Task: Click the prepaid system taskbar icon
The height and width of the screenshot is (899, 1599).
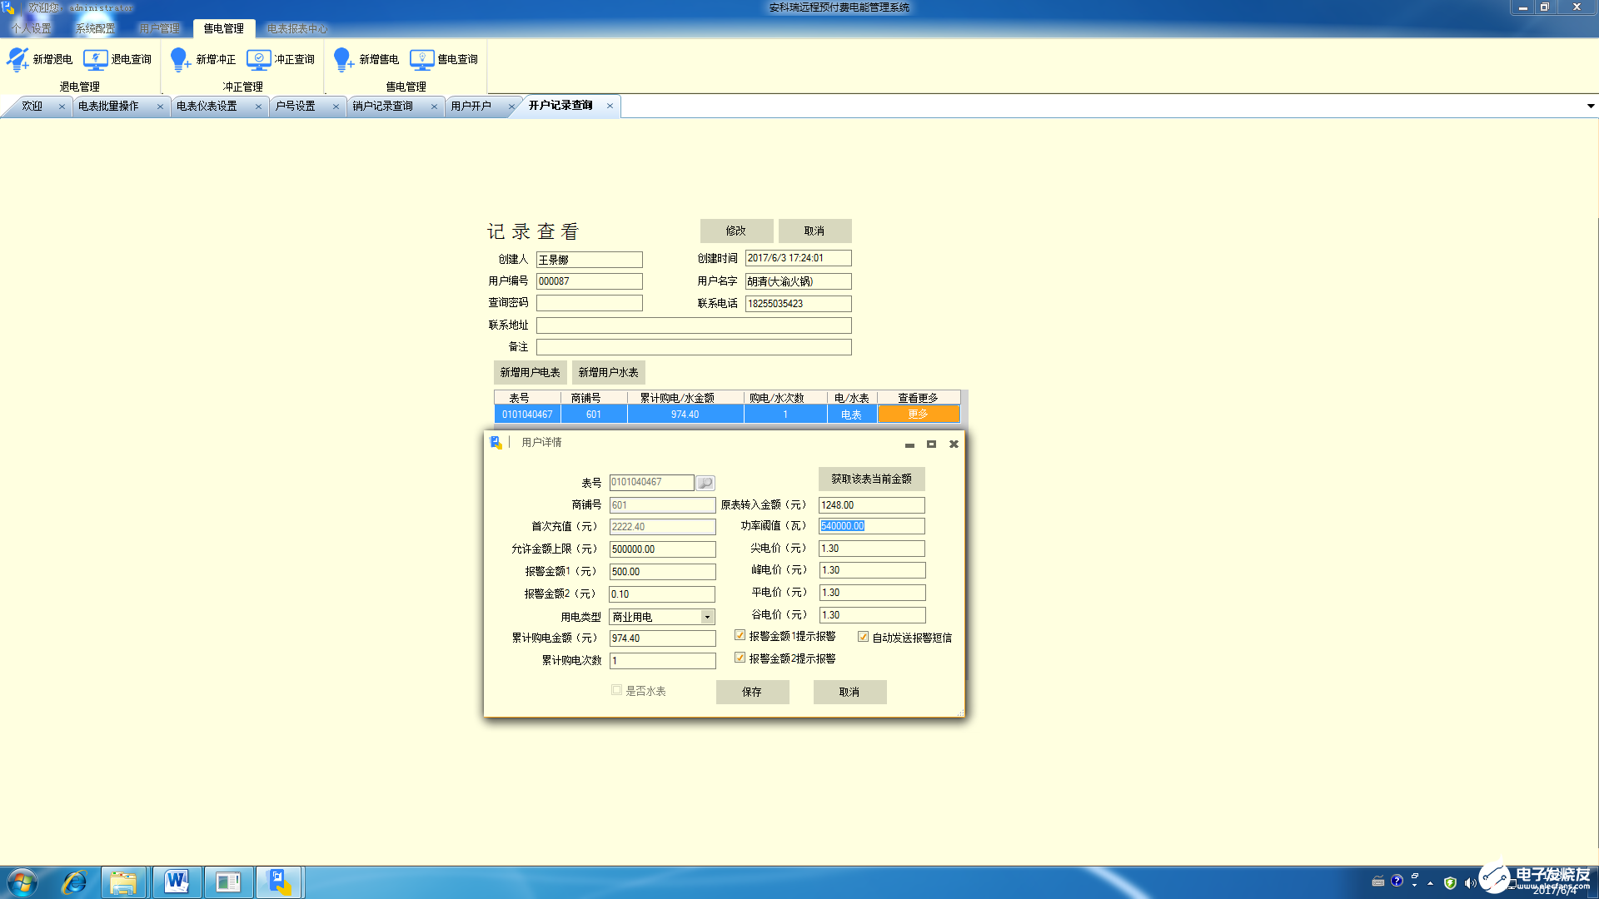Action: tap(280, 882)
